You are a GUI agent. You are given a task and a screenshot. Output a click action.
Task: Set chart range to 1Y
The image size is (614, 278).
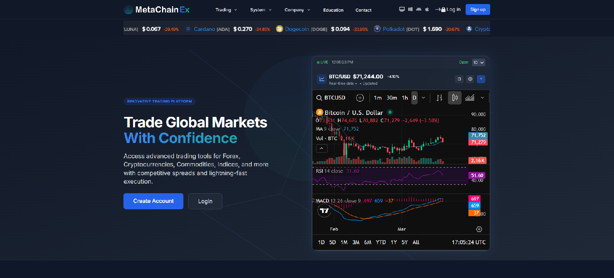click(394, 242)
